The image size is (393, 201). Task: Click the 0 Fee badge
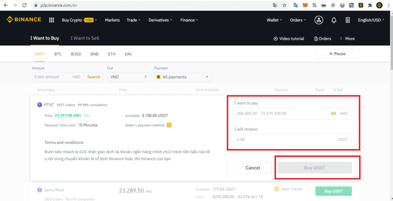point(338,90)
